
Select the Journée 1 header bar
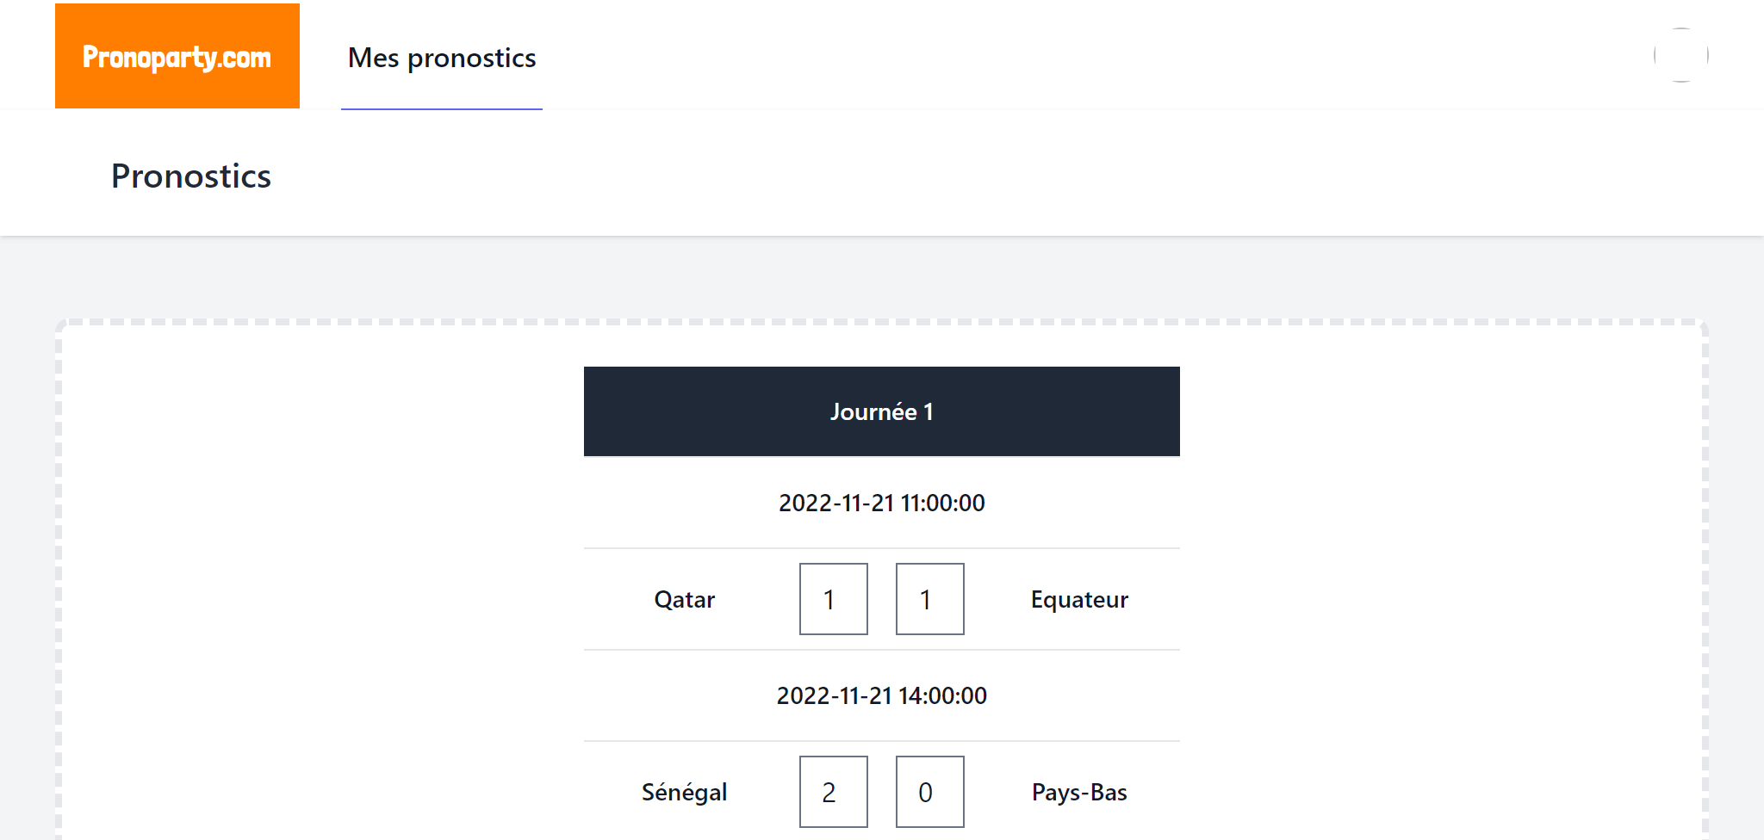pyautogui.click(x=882, y=411)
